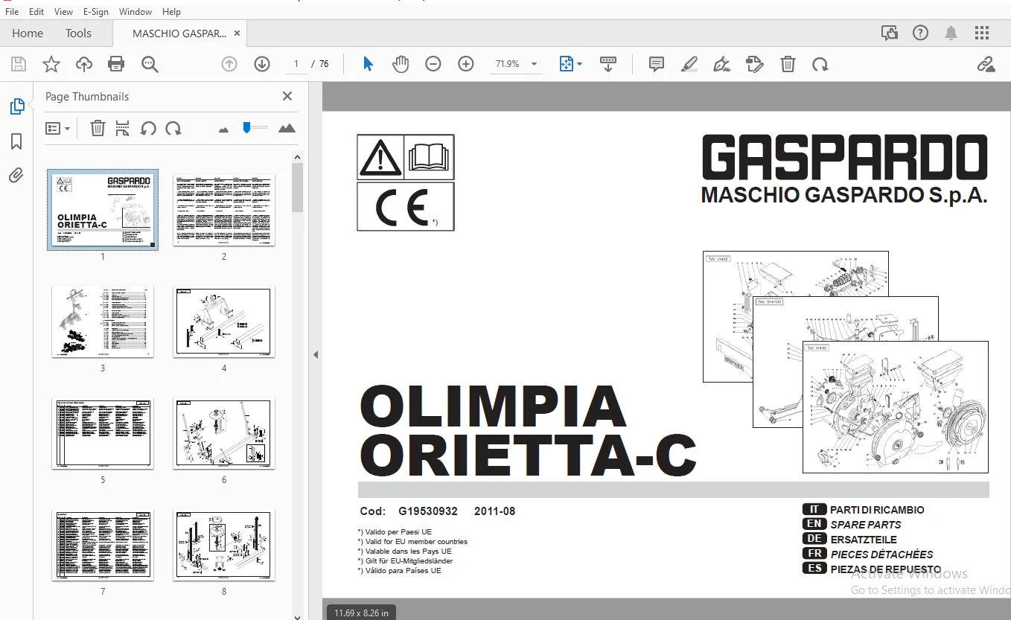Expand thumbnail options menu dropdown
Viewport: 1011px width, 620px height.
[57, 128]
